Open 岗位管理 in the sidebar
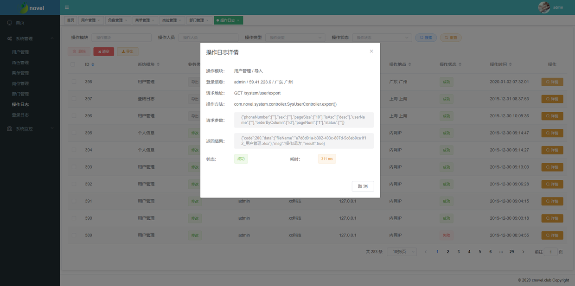 (x=20, y=83)
